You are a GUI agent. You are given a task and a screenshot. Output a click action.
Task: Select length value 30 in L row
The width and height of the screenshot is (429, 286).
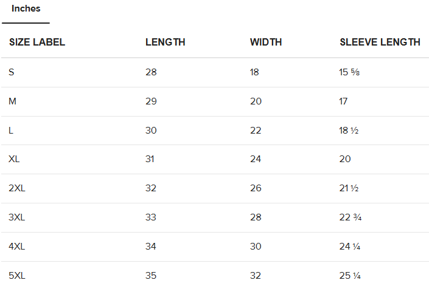click(x=151, y=131)
